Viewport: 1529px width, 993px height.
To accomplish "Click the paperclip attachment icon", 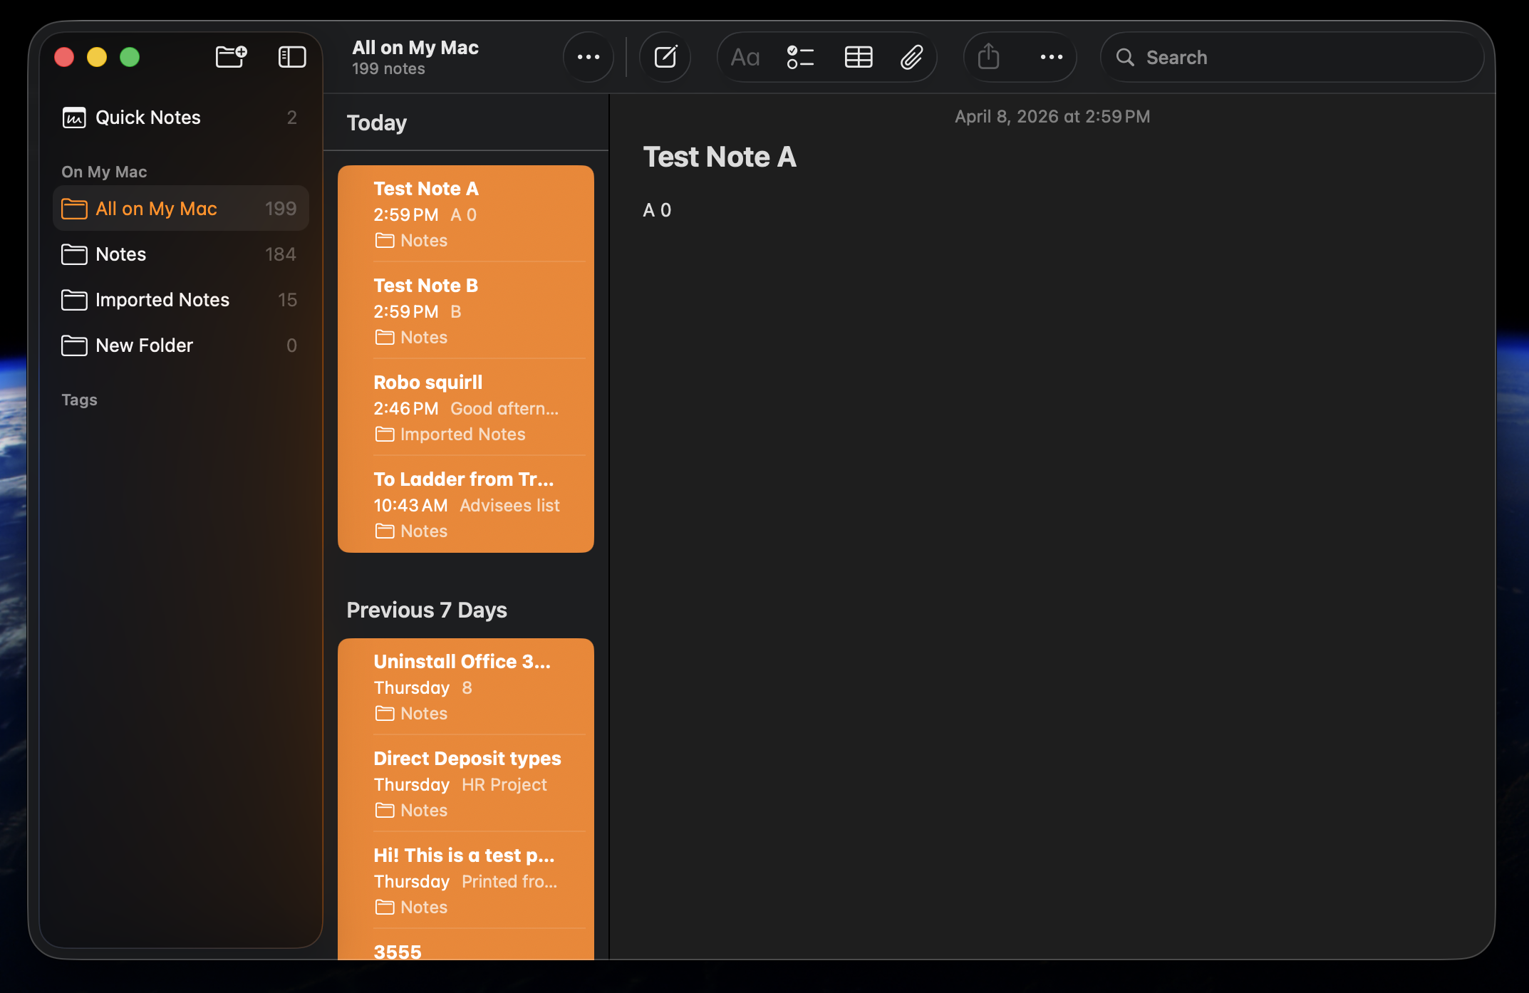I will (911, 57).
